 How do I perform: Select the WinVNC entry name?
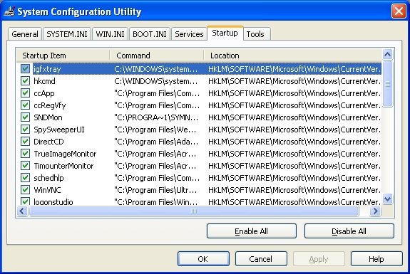click(x=47, y=190)
